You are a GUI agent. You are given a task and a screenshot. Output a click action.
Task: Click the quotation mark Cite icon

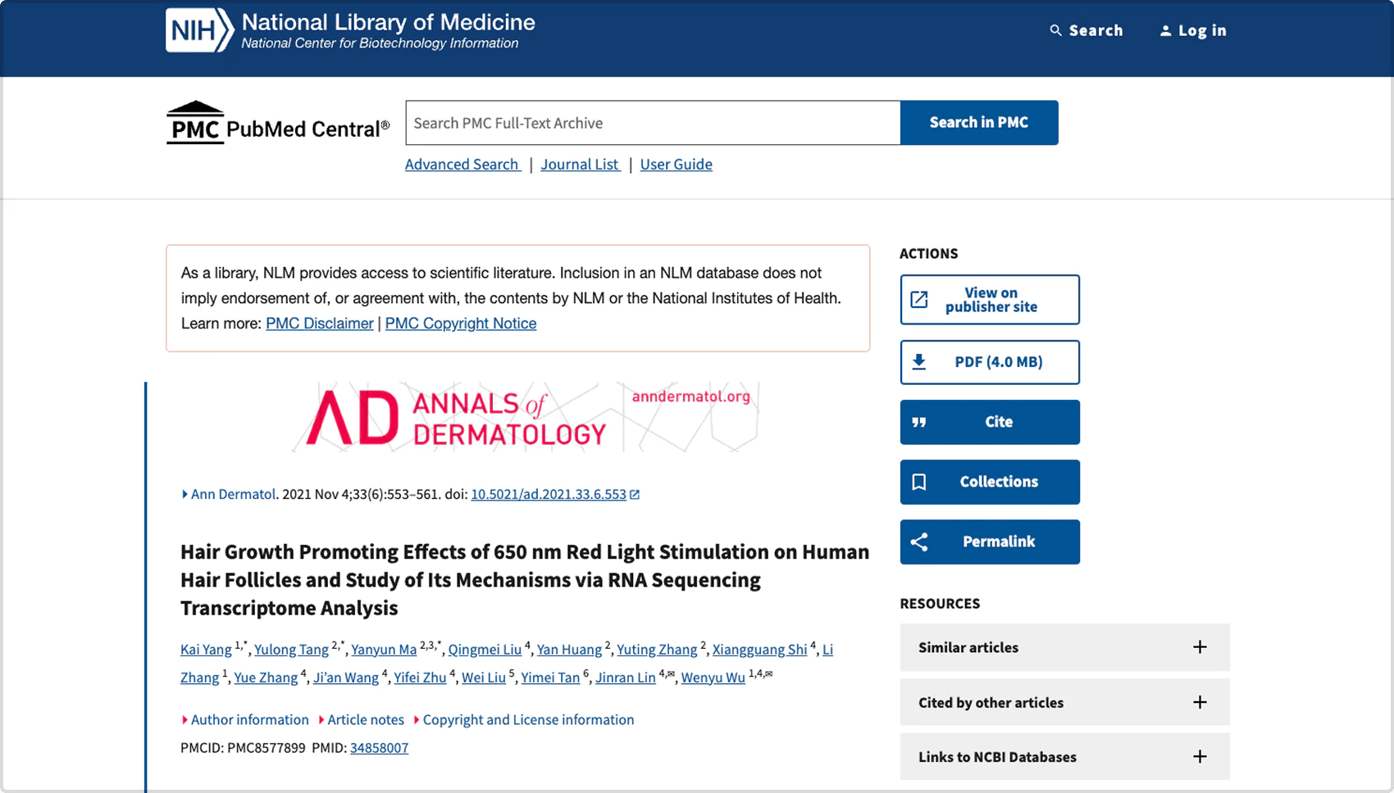click(919, 422)
